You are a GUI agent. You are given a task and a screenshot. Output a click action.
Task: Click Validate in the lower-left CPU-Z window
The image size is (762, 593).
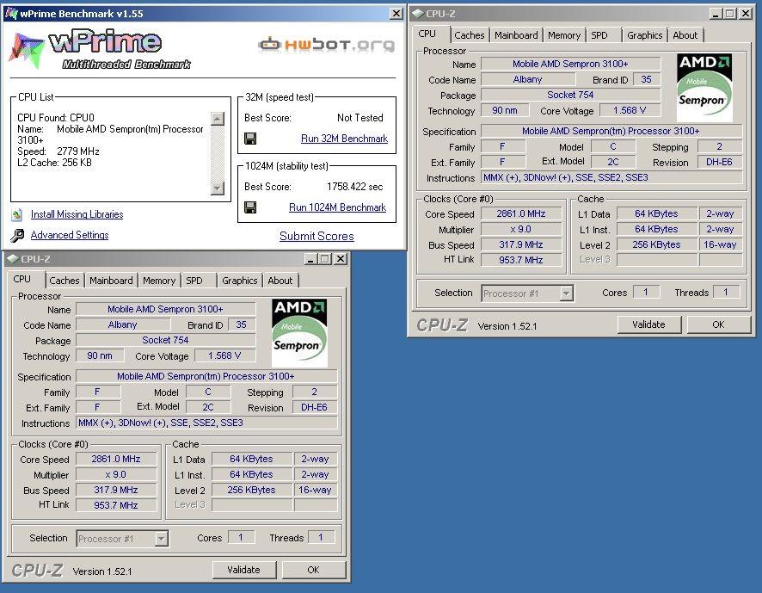pos(244,570)
